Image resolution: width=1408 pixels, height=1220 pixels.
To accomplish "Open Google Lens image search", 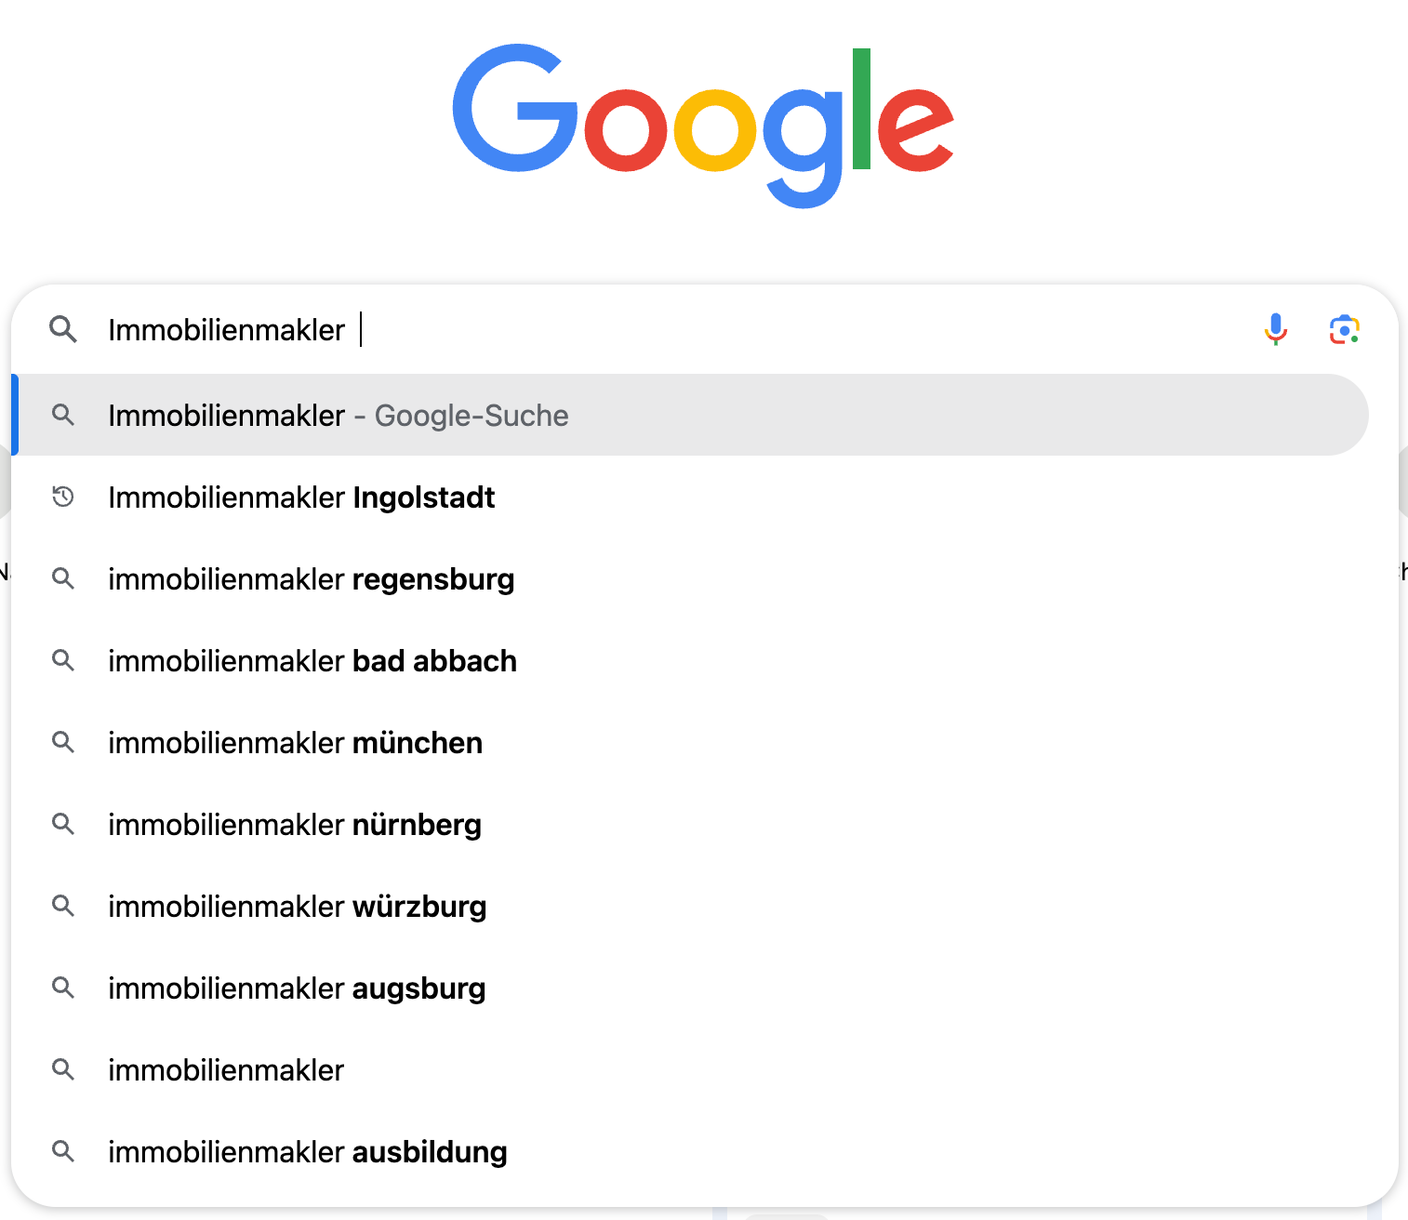I will pos(1344,329).
